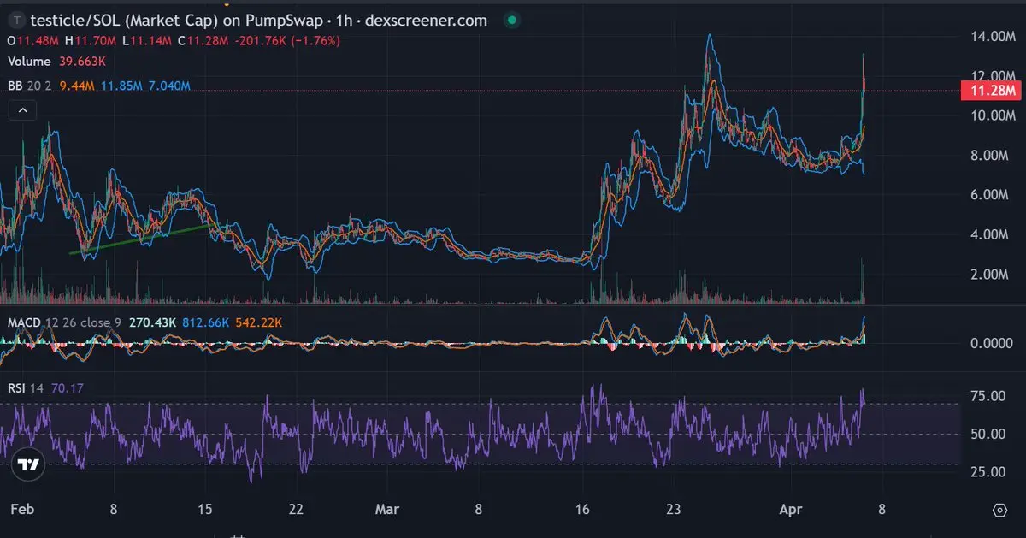Click the green trend line drawing
1026x538 pixels.
coord(141,239)
